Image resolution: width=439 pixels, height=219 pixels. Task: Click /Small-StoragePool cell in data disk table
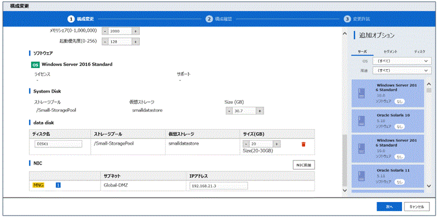(x=114, y=144)
